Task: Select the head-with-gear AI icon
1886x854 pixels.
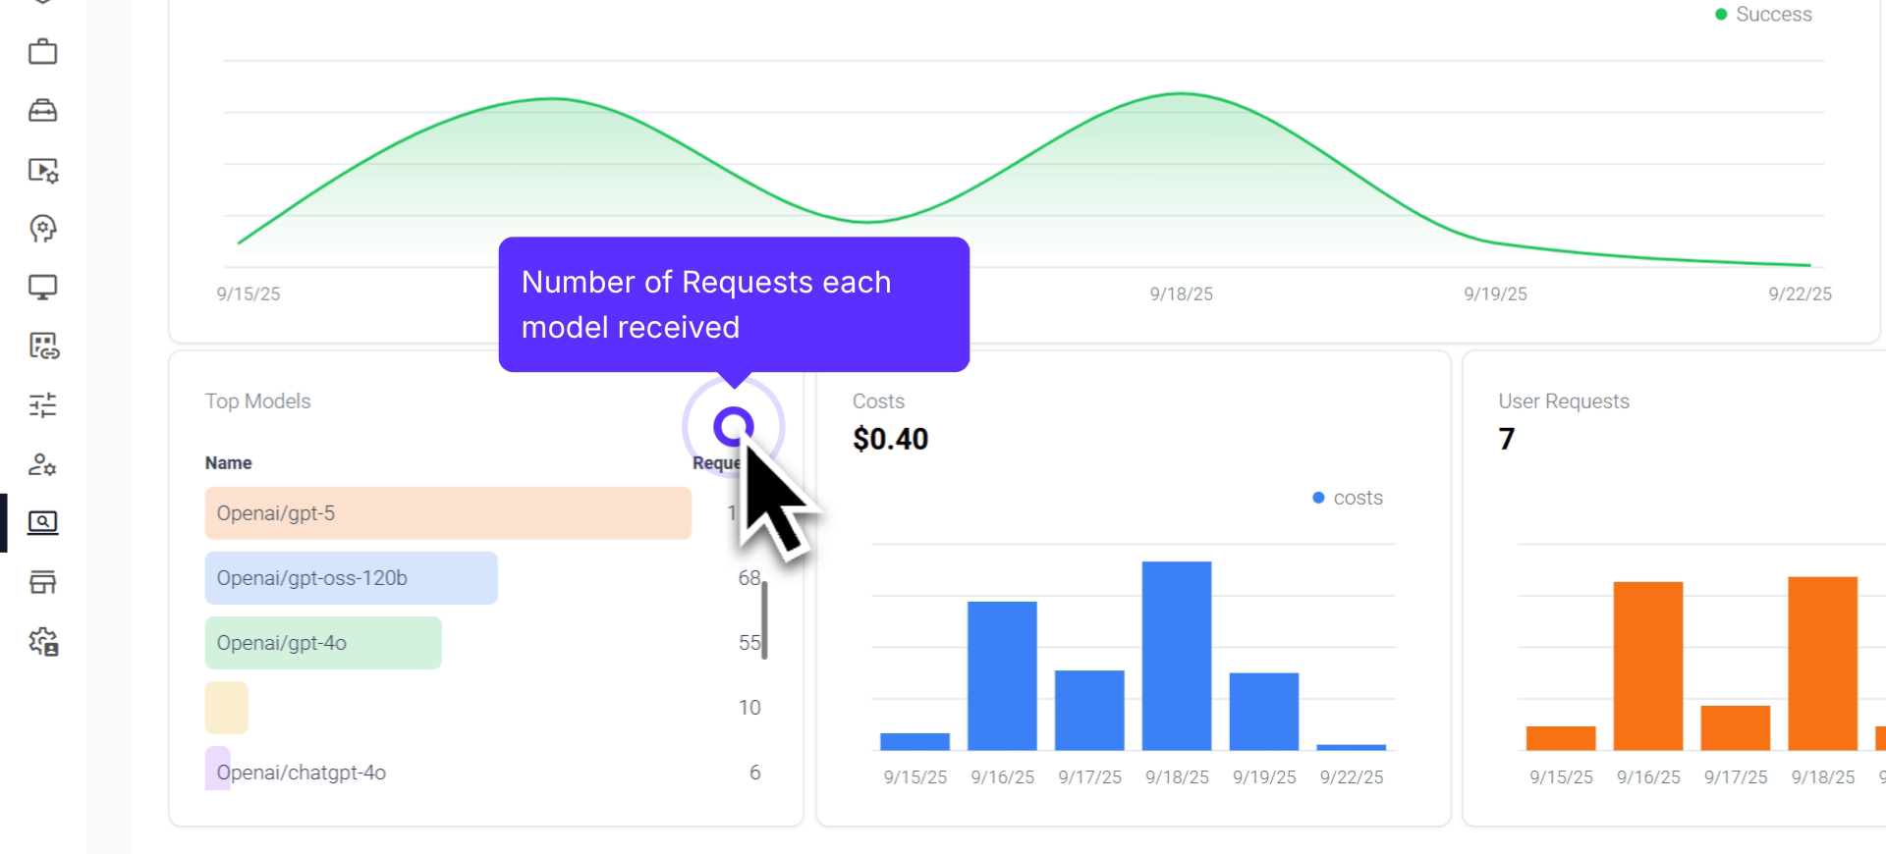Action: [42, 229]
